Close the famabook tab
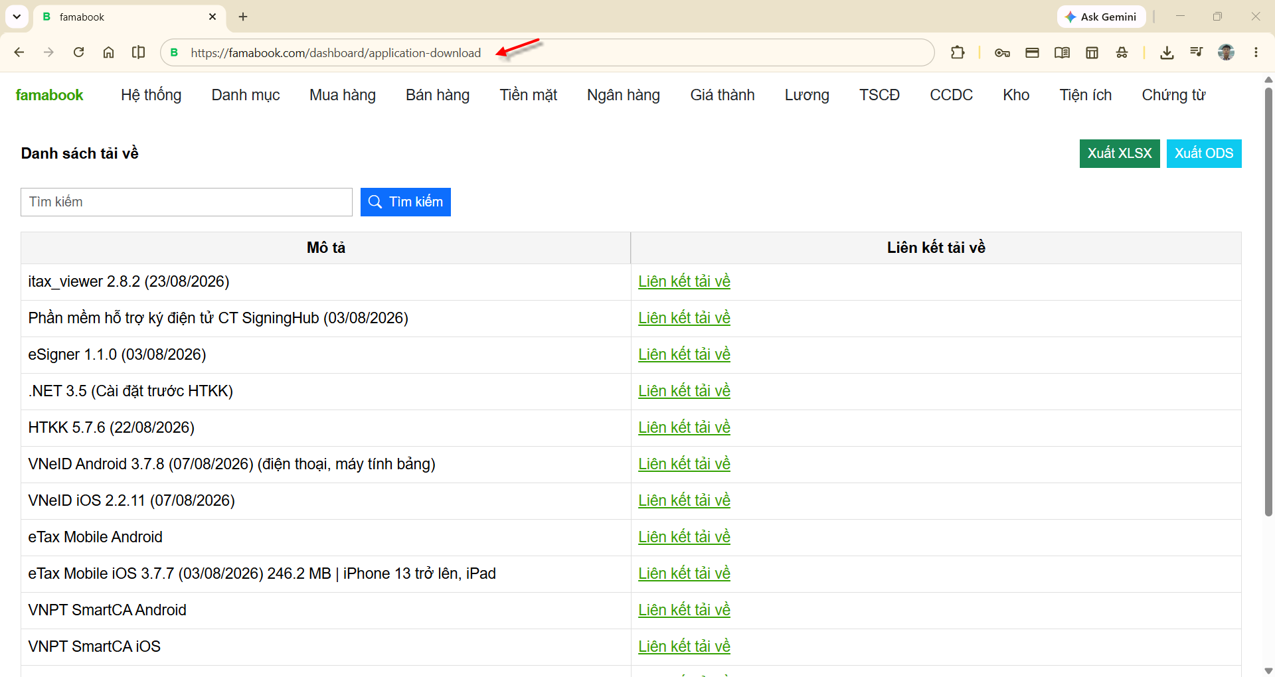The image size is (1275, 677). [x=212, y=17]
